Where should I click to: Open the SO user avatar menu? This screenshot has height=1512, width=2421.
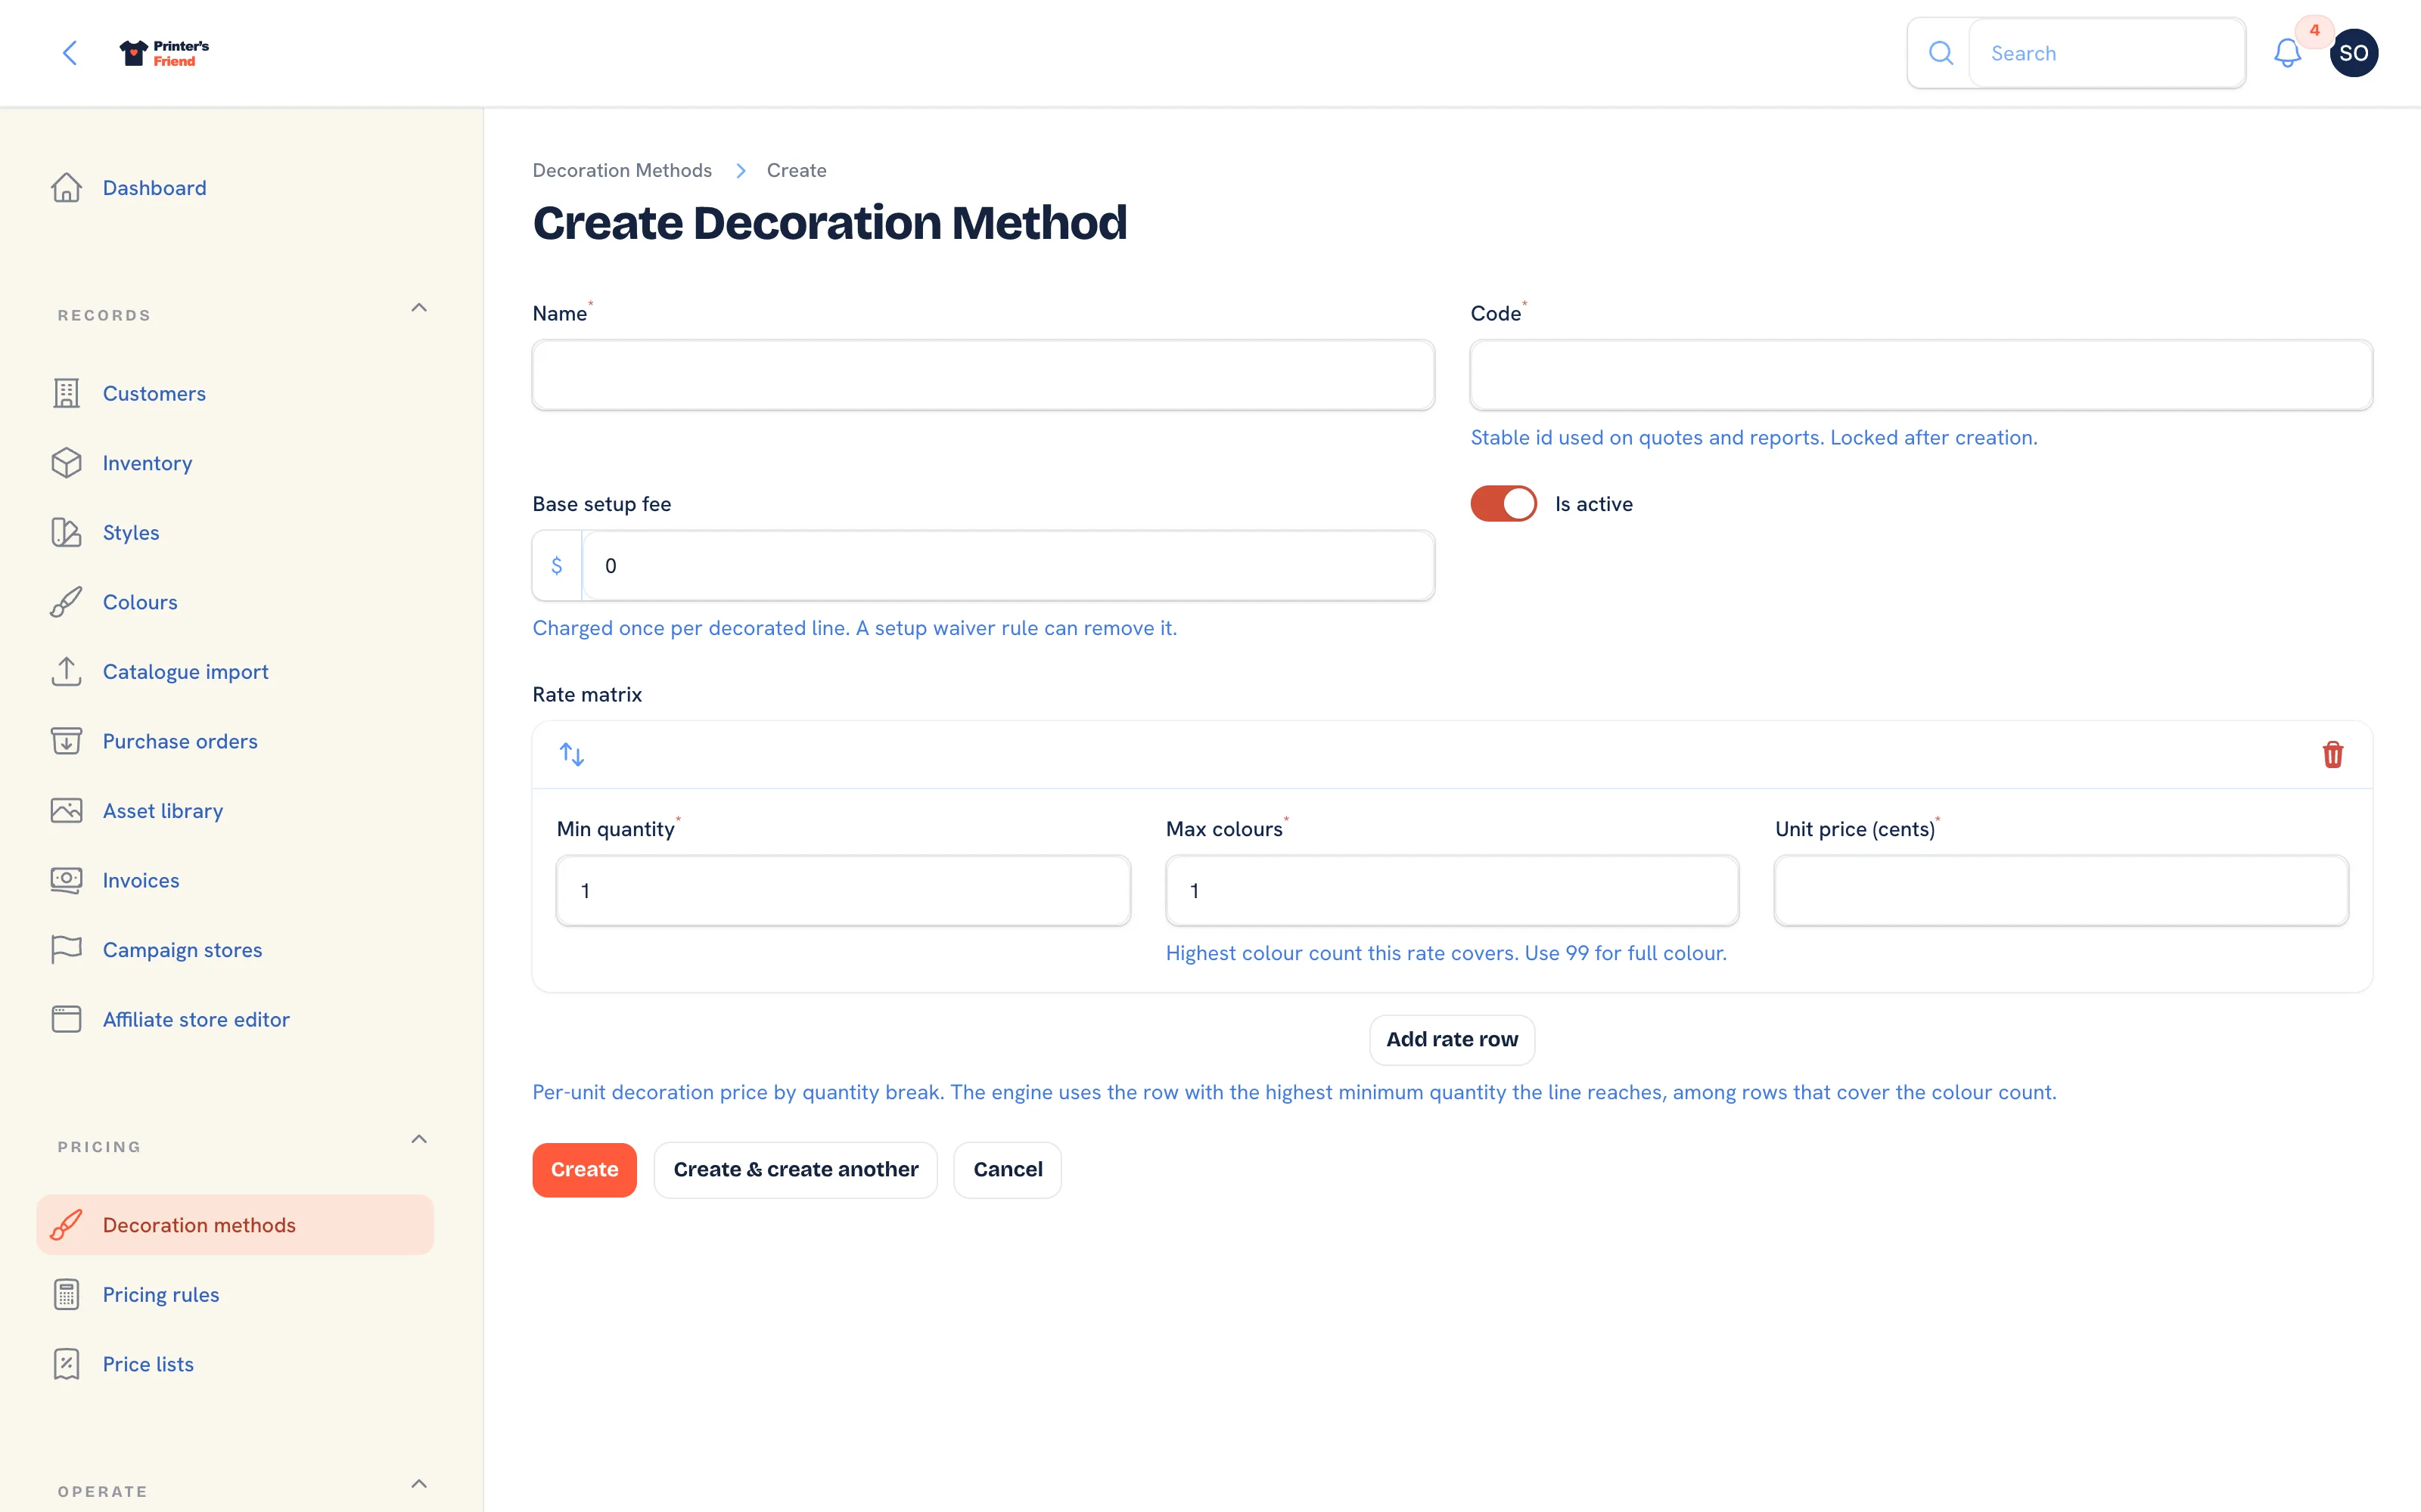pos(2353,53)
